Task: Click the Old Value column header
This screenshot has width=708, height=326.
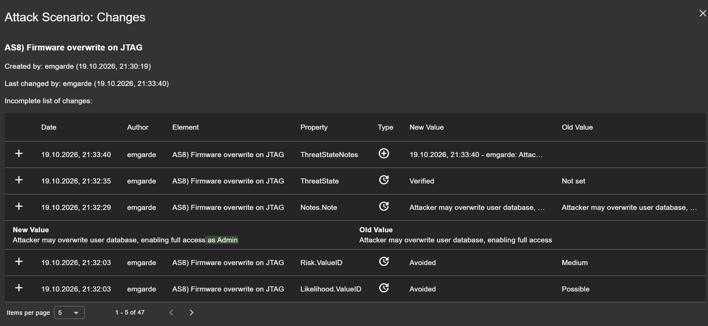Action: (x=577, y=127)
